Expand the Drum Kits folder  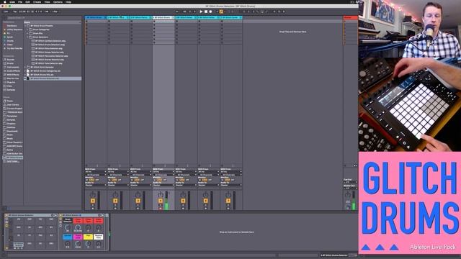point(28,34)
